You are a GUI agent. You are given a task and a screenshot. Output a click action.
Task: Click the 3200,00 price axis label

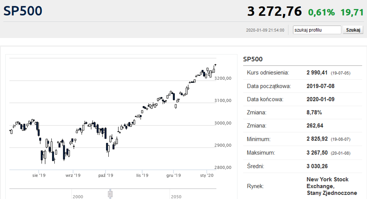coord(223,78)
